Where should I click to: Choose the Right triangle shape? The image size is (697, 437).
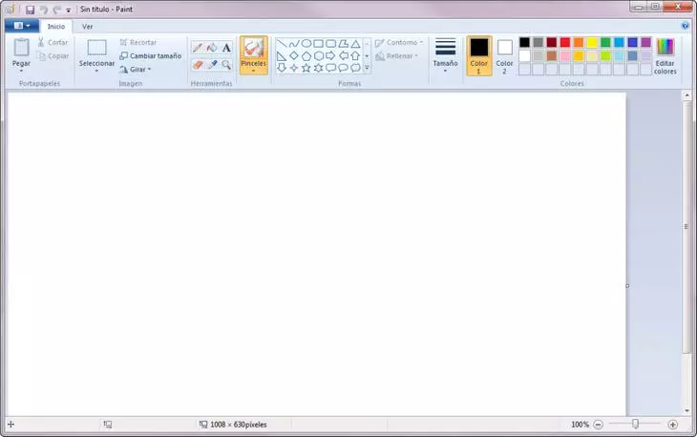coord(282,56)
